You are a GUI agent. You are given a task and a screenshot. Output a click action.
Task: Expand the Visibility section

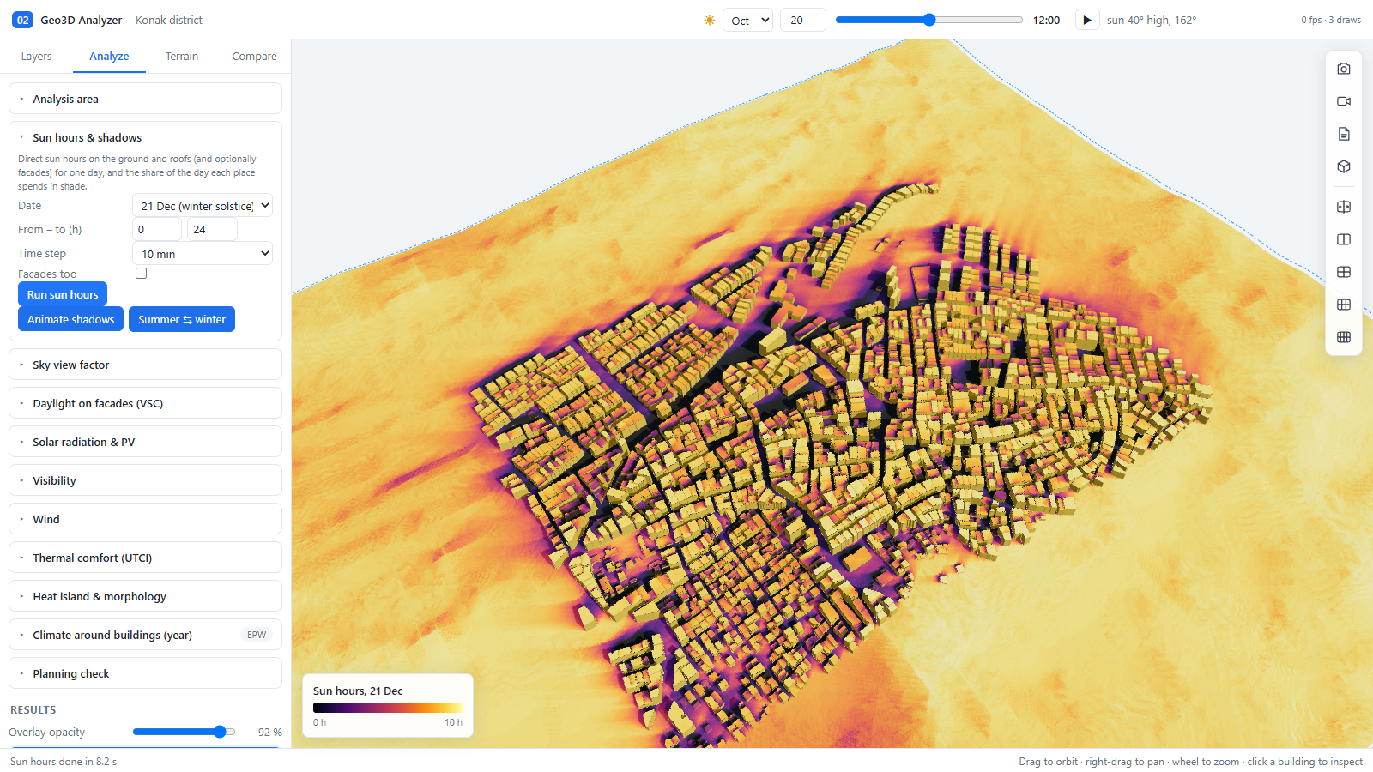(x=145, y=480)
